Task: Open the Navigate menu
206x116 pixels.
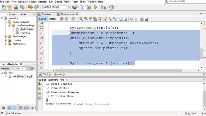Action: click(23, 2)
